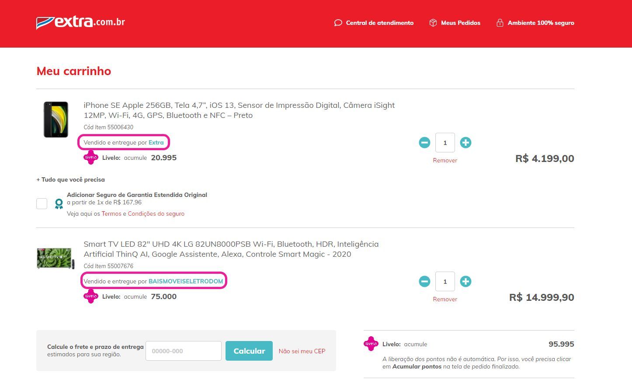Increase the Smart TV quantity with plus button
The image size is (632, 379).
point(465,281)
